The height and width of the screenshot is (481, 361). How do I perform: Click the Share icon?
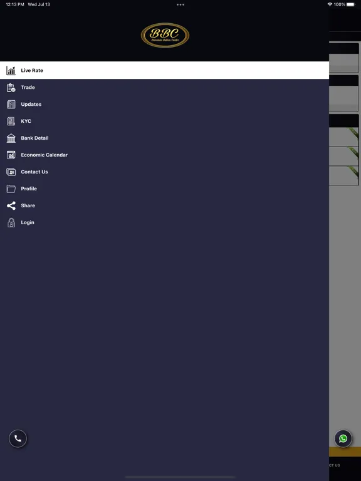11,205
